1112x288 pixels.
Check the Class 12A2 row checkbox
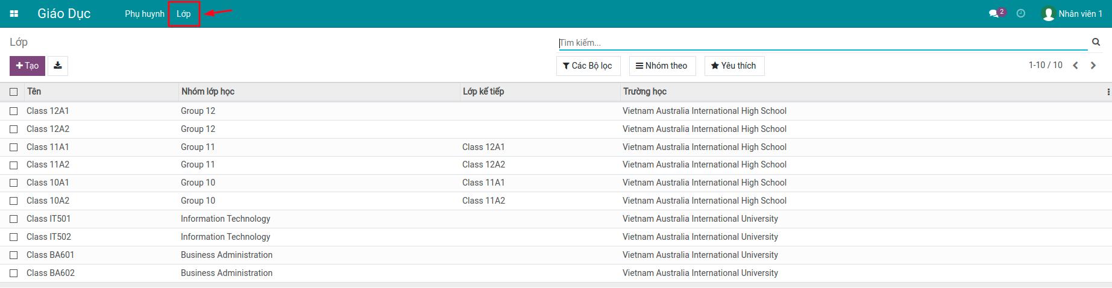(x=14, y=129)
